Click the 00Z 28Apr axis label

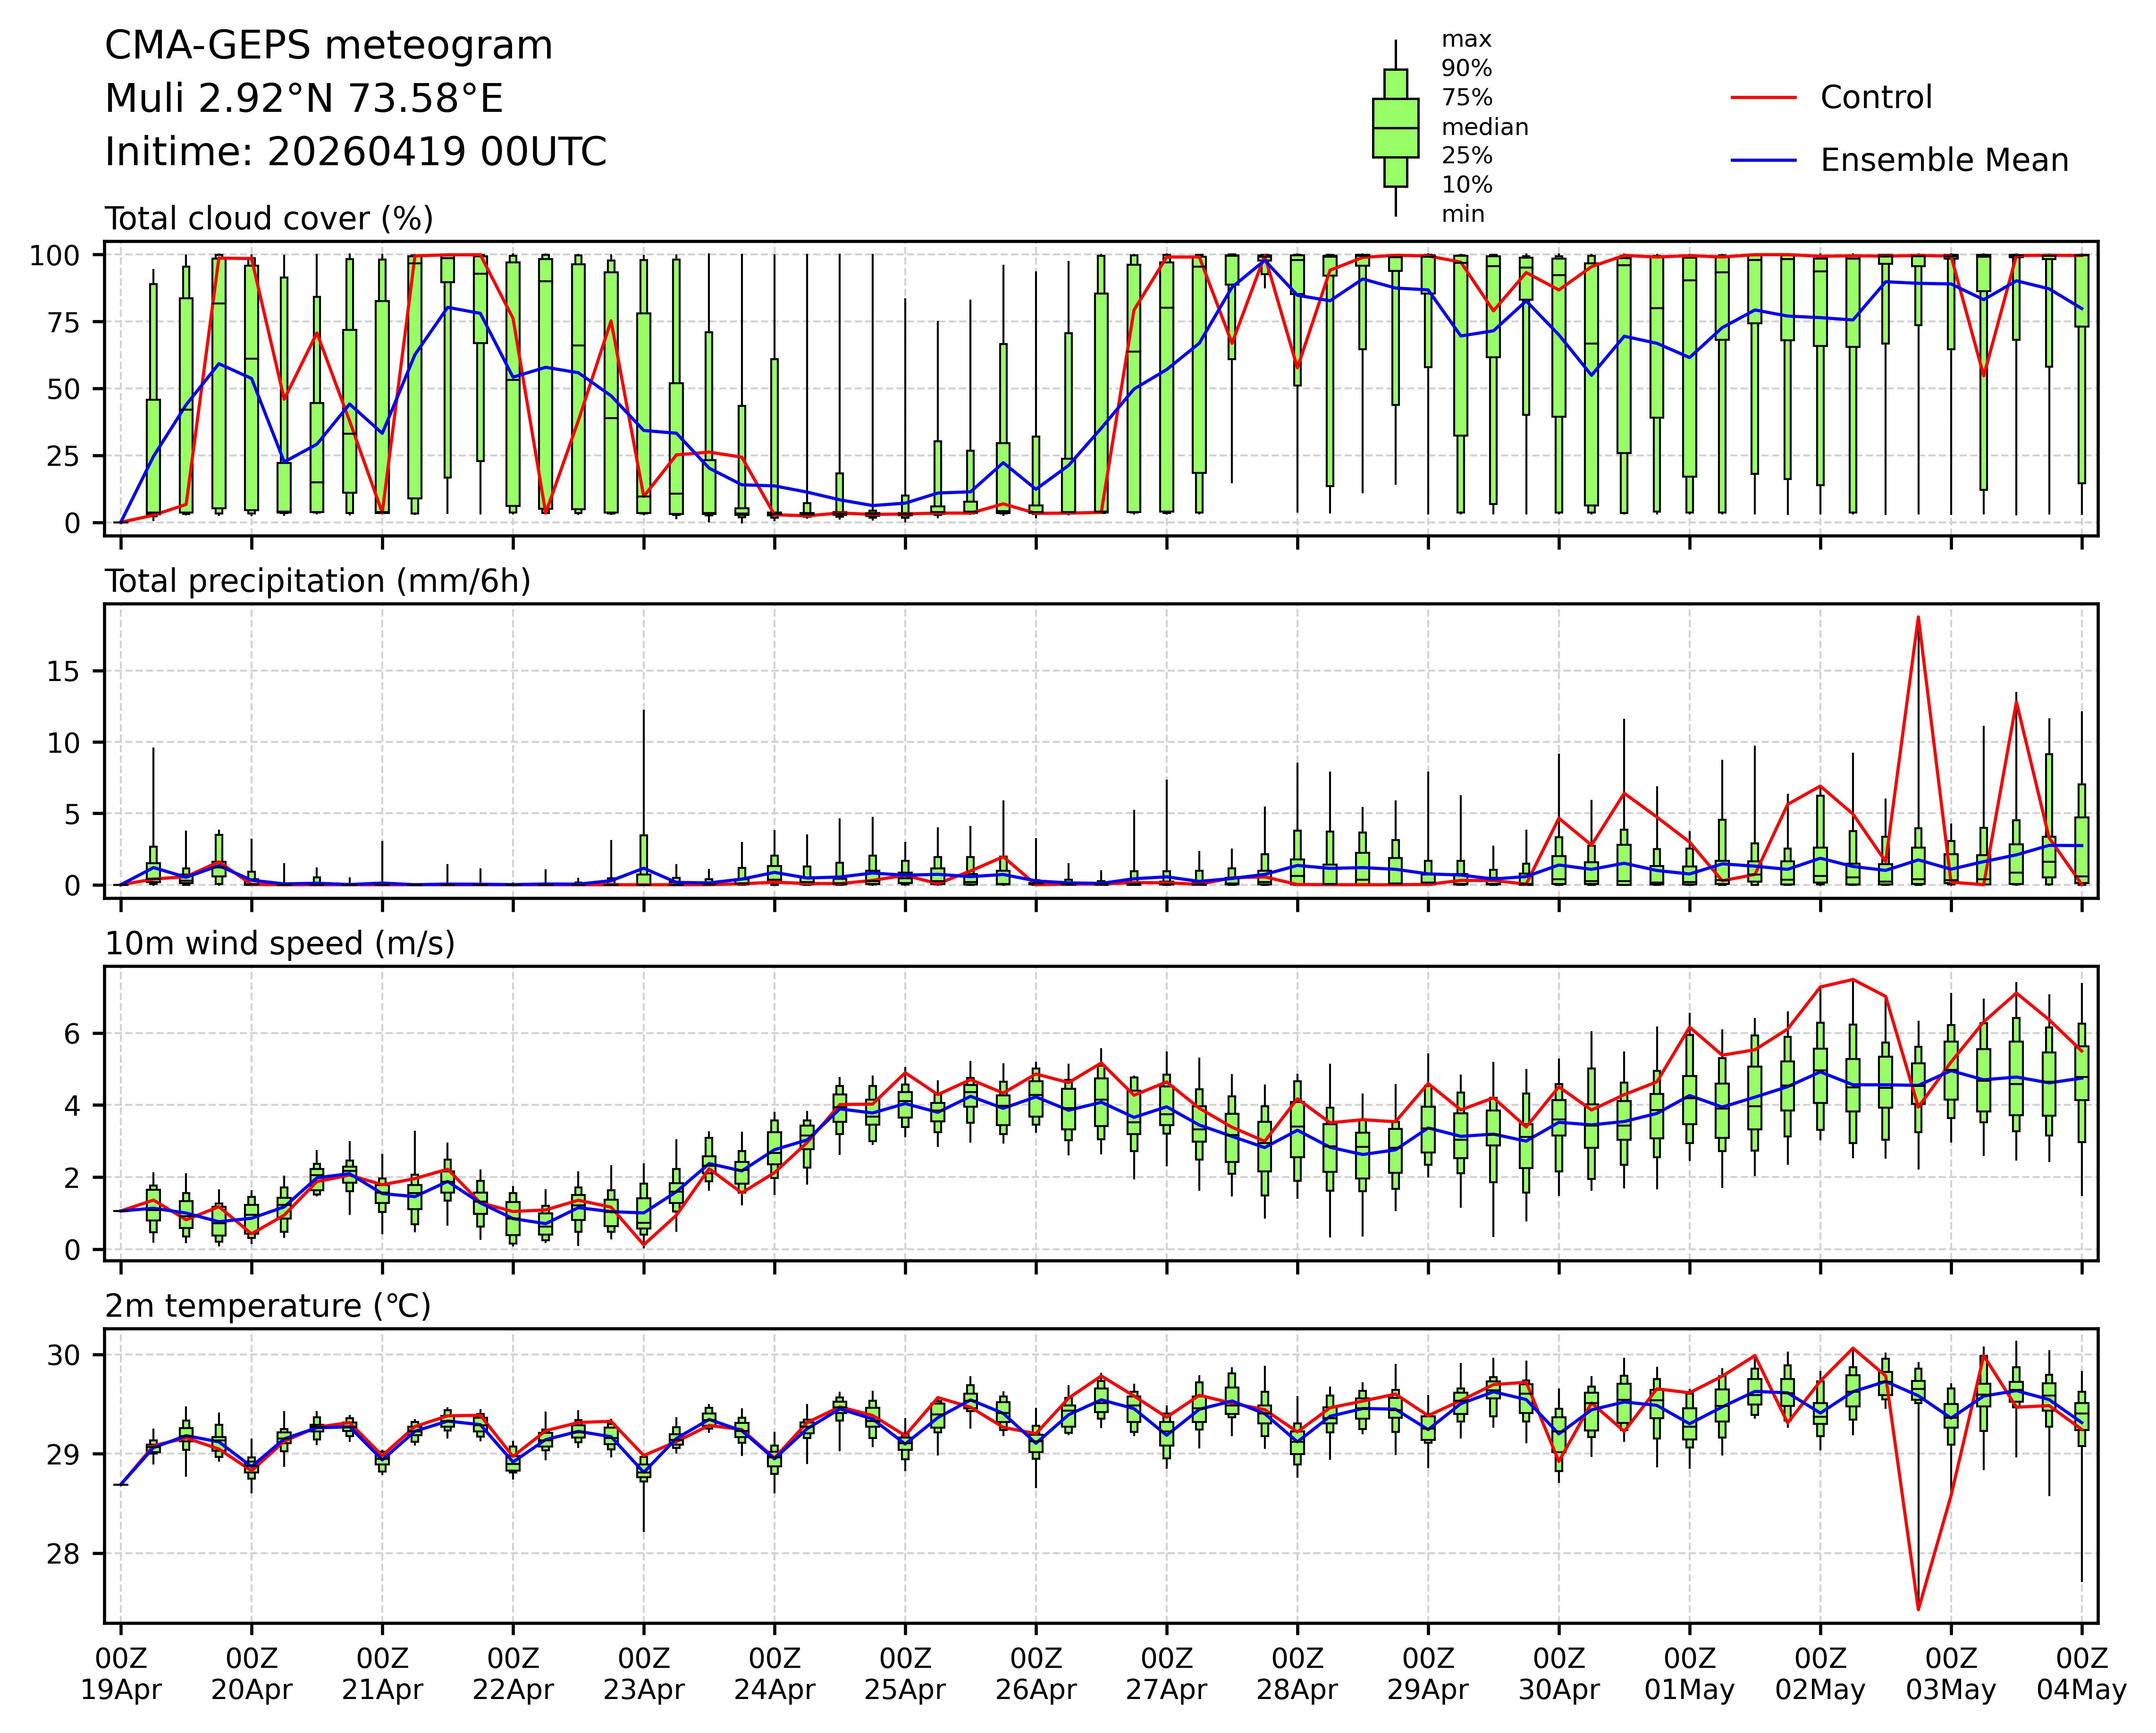pos(1297,1674)
